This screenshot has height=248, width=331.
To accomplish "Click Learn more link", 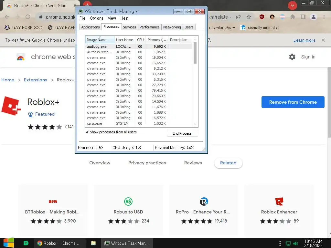I will 304,40.
